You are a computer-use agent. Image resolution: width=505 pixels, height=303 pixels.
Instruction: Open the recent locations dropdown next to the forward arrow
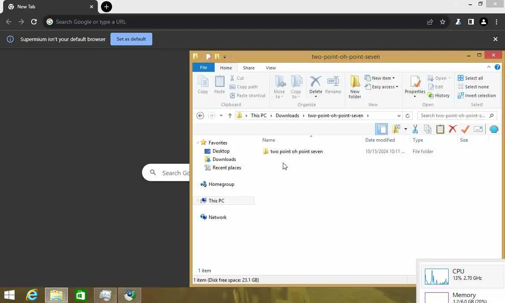(x=221, y=116)
